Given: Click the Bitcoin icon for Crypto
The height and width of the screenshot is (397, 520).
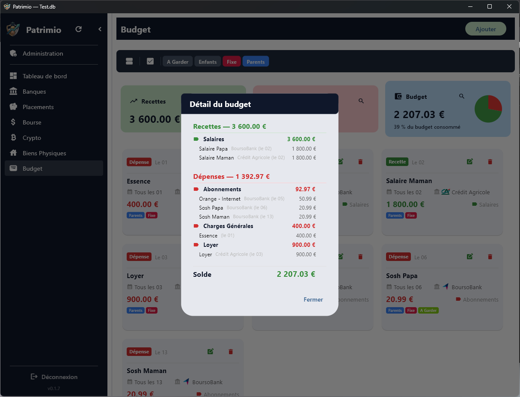Looking at the screenshot, I should click(x=13, y=138).
